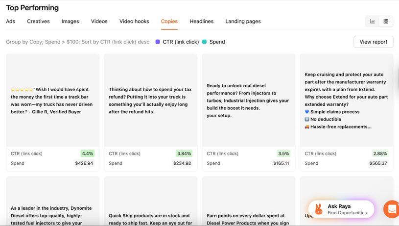Image resolution: width=399 pixels, height=226 pixels.
Task: Switch to chart view icon
Action: point(372,22)
